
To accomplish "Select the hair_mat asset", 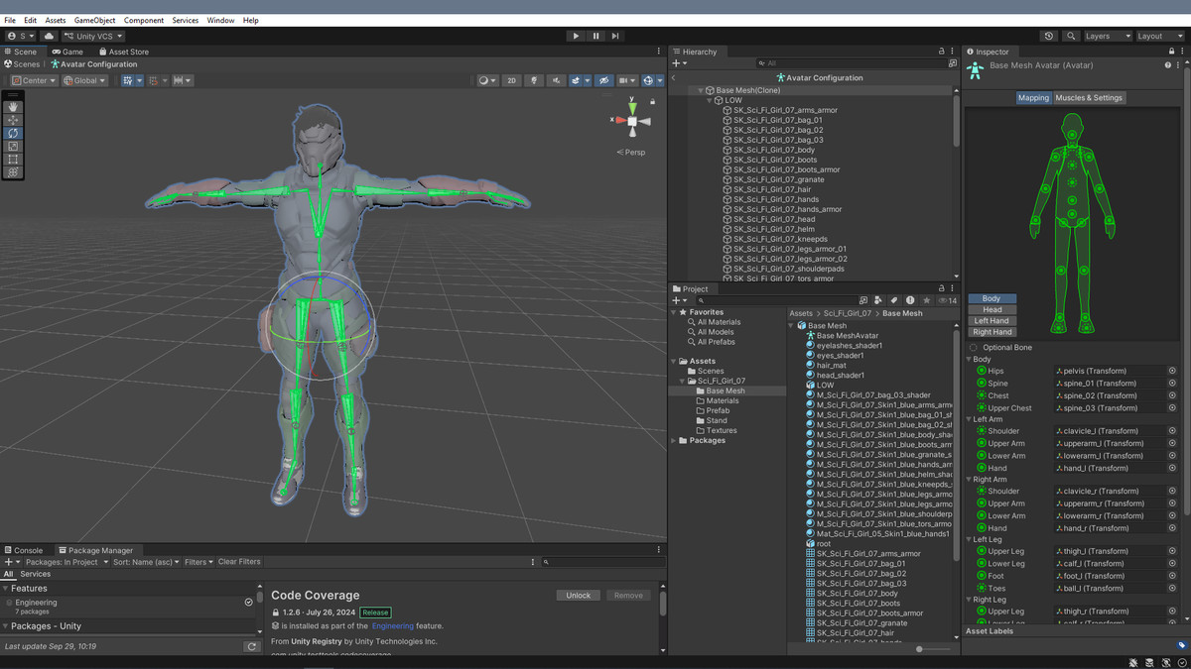I will point(832,366).
